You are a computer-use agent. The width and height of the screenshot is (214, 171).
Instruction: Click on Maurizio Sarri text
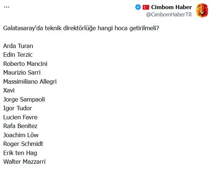pyautogui.click(x=22, y=73)
